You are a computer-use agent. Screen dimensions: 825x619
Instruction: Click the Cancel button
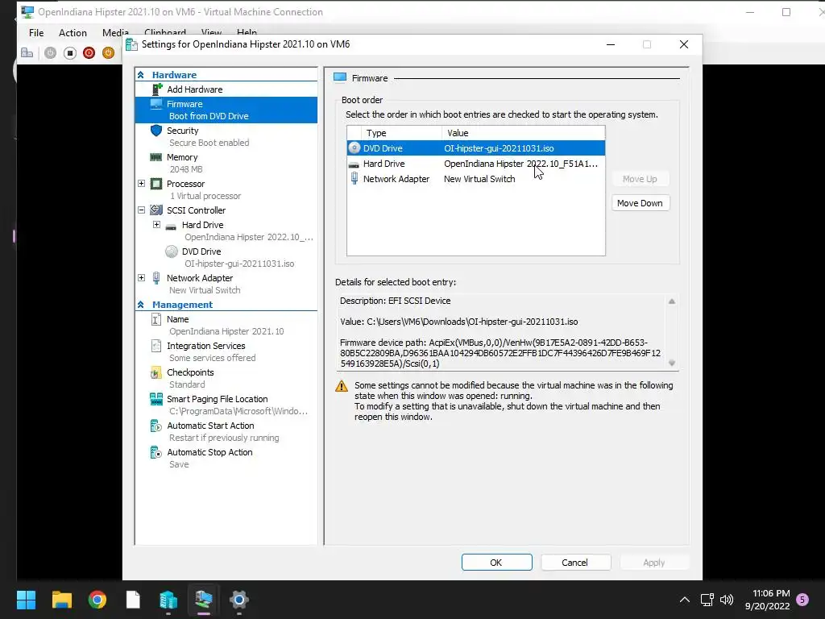[575, 562]
